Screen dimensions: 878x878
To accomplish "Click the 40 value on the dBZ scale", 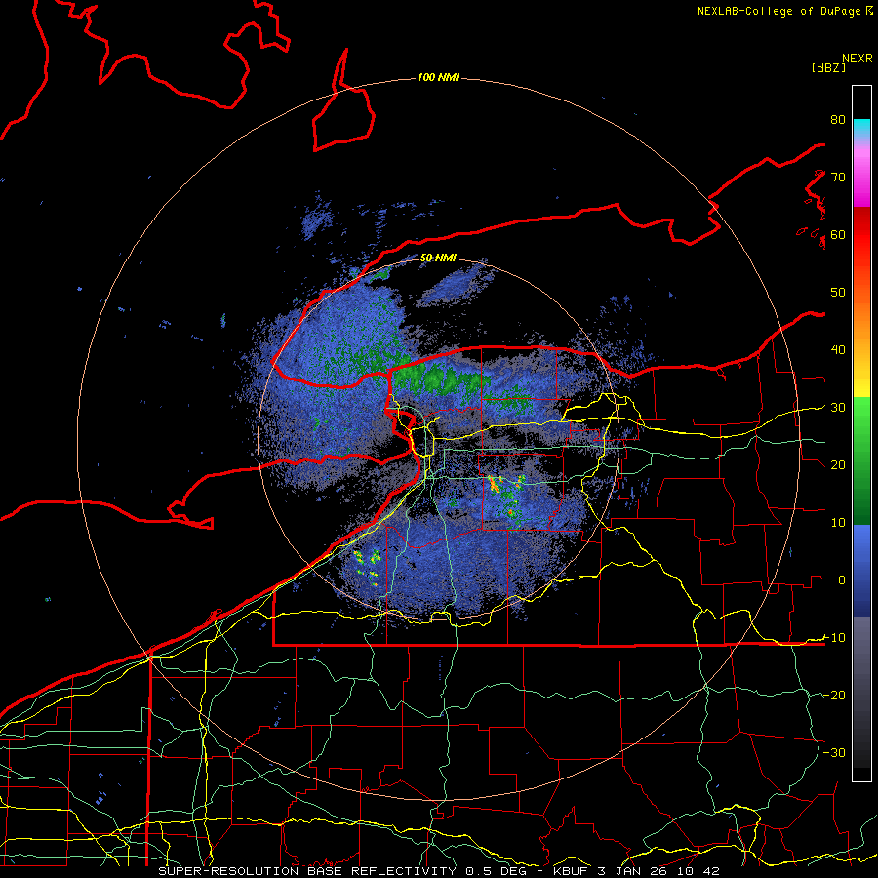I will pyautogui.click(x=838, y=349).
